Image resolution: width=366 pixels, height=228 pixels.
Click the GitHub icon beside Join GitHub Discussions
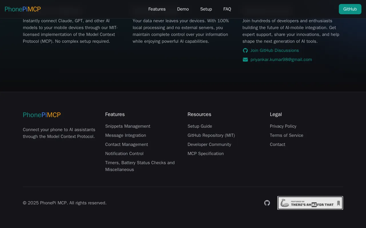[x=245, y=50]
